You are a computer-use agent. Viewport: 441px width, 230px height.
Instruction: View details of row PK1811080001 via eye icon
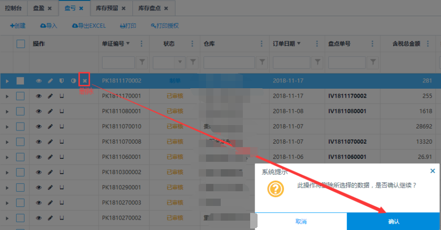click(39, 111)
